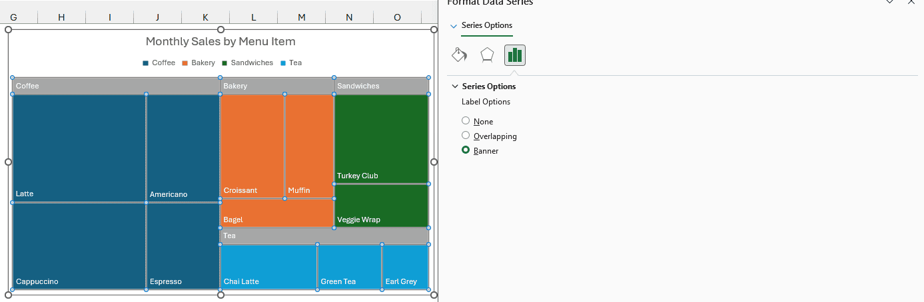Click the Bakery legend entry
The image size is (924, 302).
pos(199,63)
